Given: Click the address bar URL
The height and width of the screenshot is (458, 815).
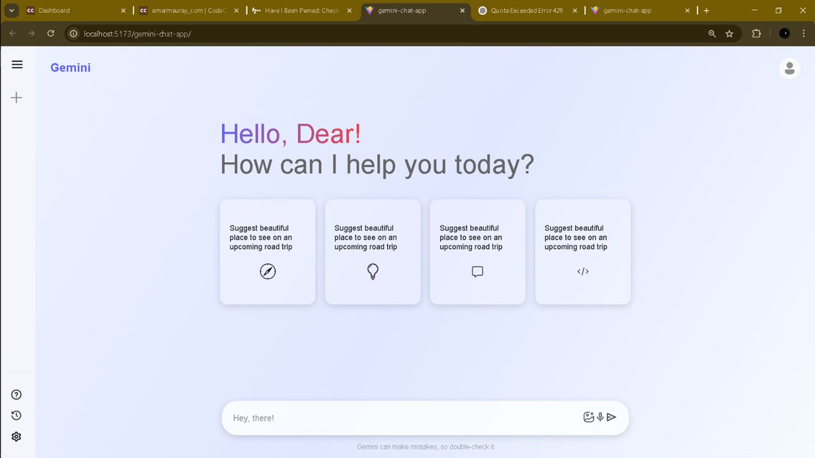Looking at the screenshot, I should pyautogui.click(x=137, y=33).
